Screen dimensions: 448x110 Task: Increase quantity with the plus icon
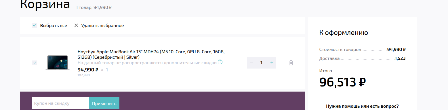pyautogui.click(x=272, y=63)
